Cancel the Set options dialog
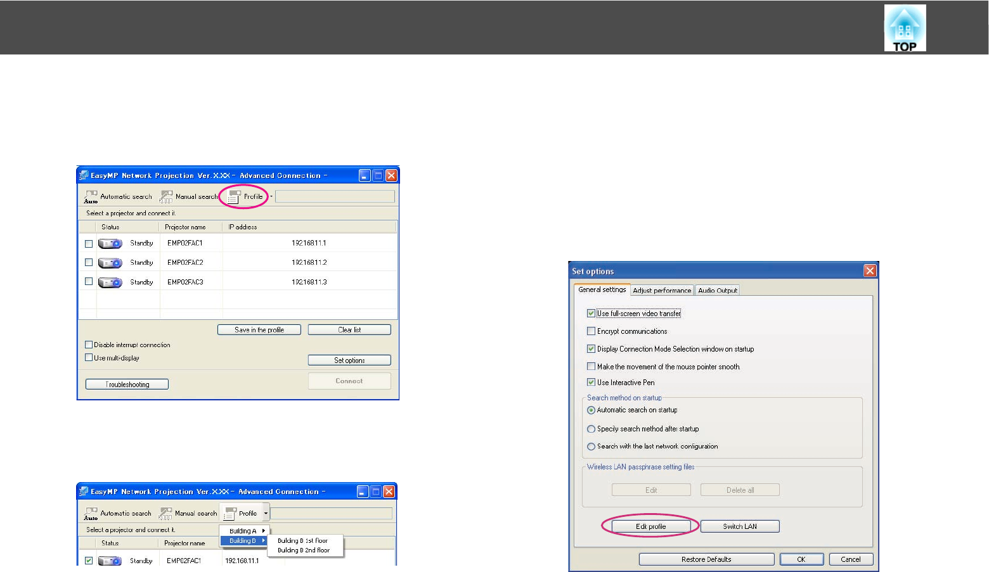This screenshot has width=989, height=572. pos(851,559)
